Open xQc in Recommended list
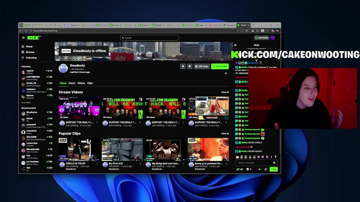The image size is (360, 202). 37,157
